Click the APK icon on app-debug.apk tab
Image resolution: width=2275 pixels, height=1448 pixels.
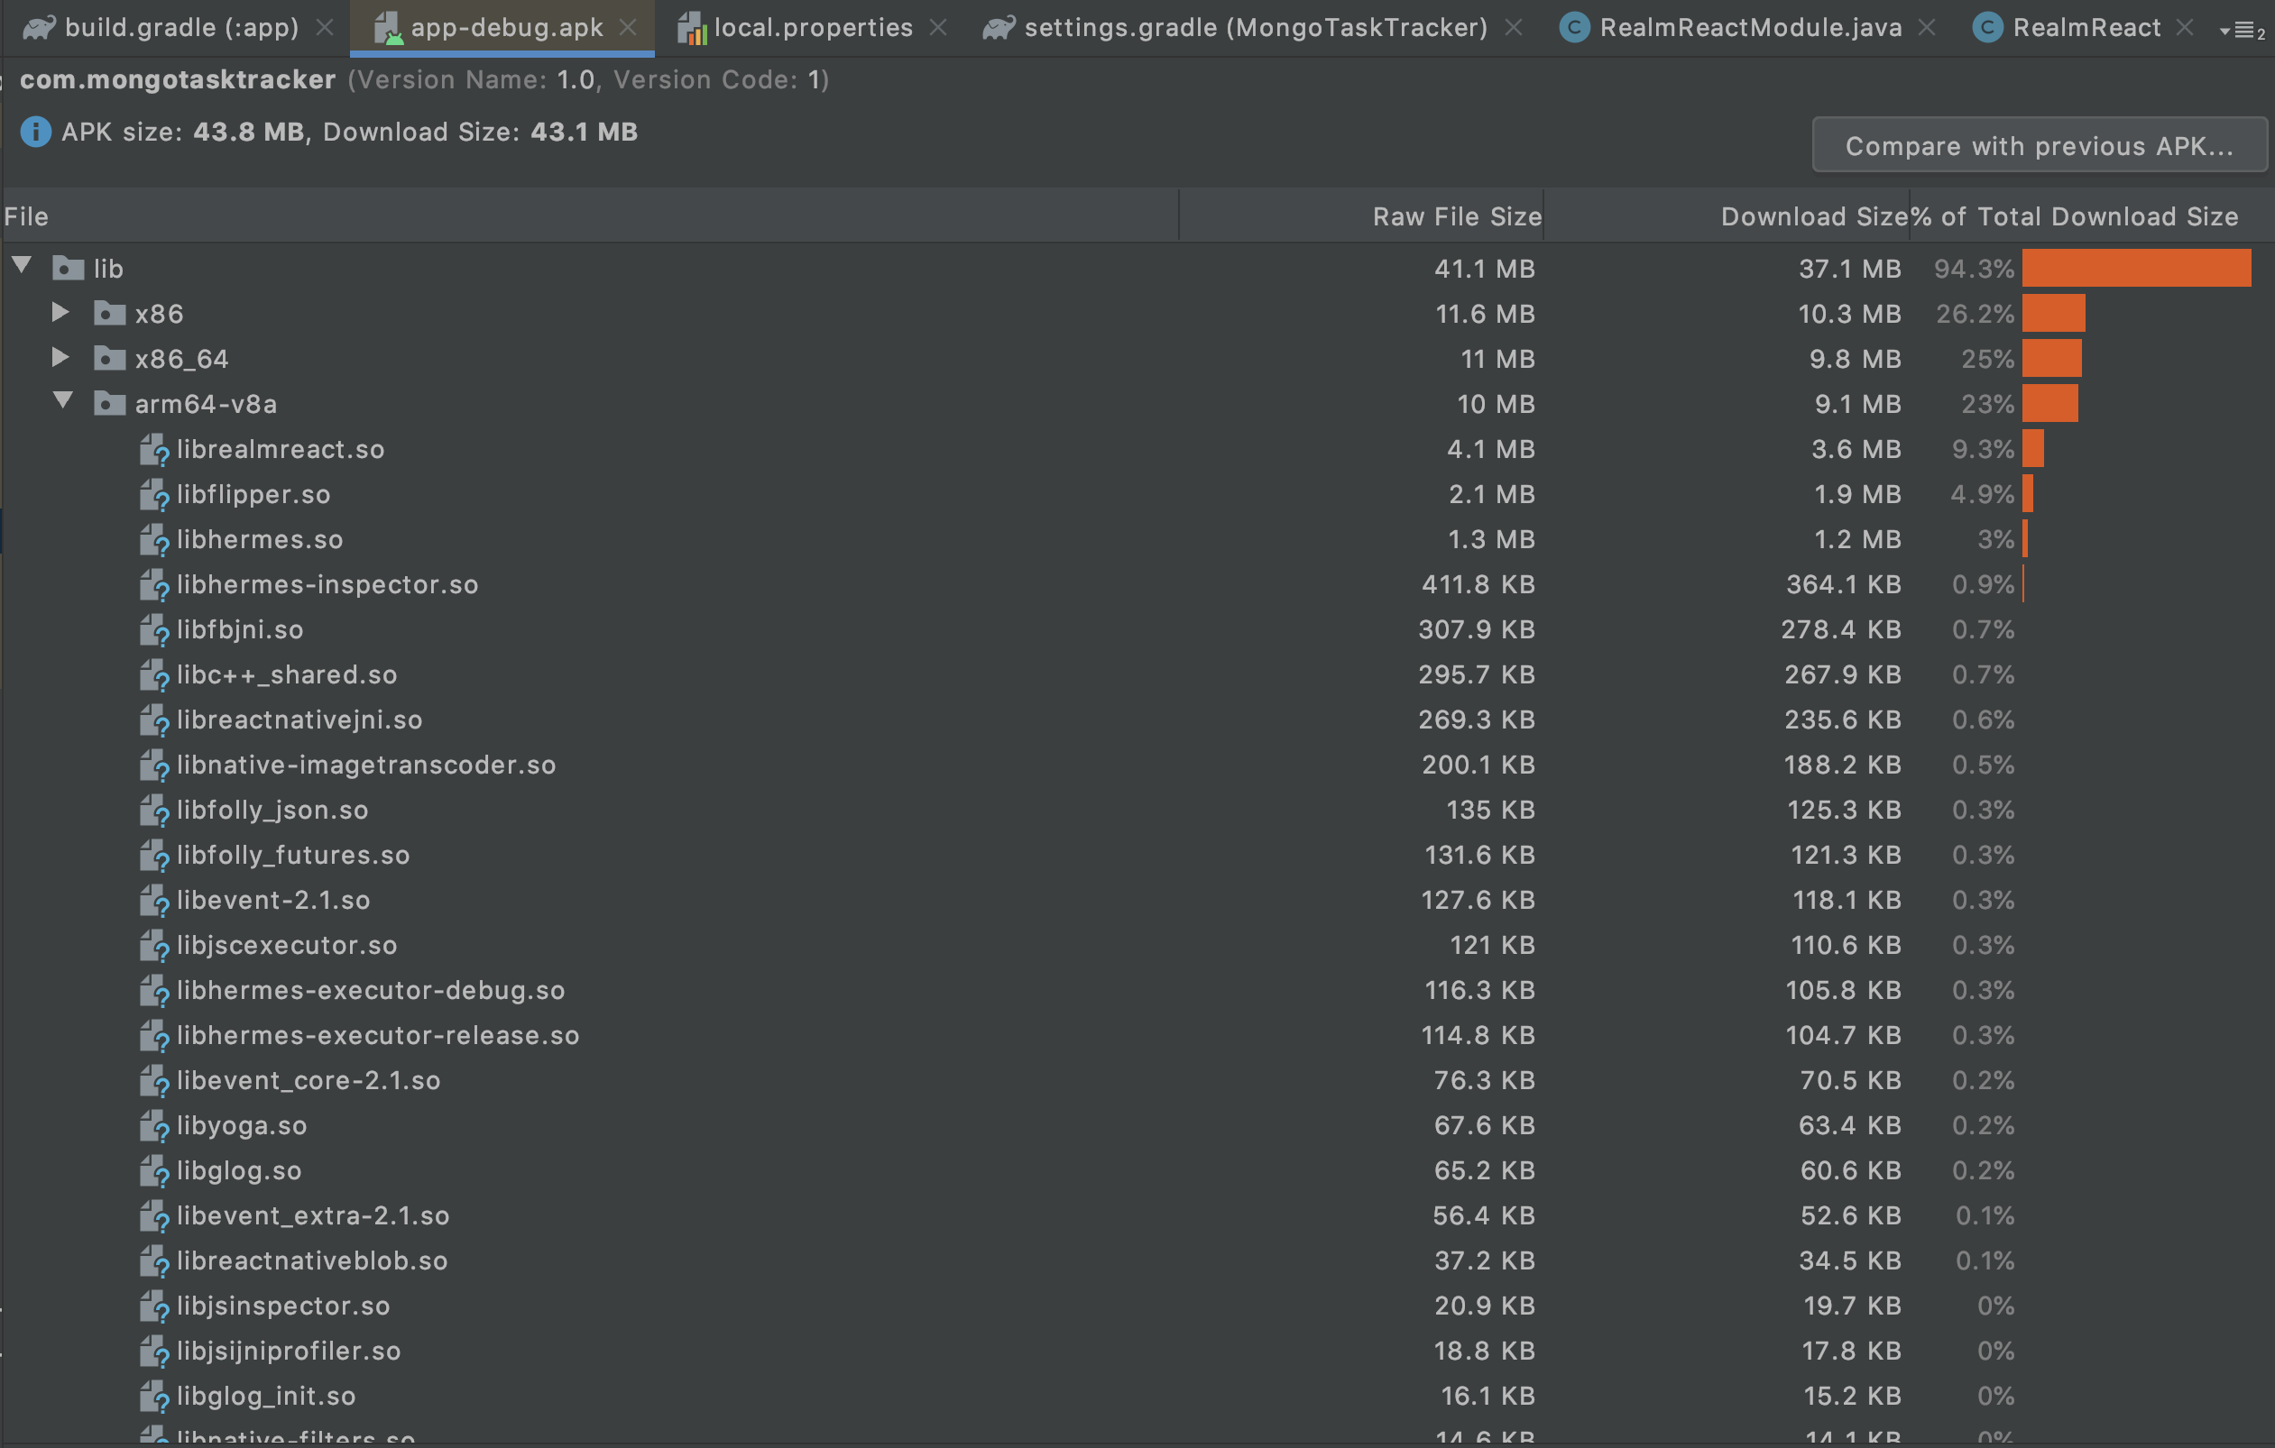click(391, 26)
